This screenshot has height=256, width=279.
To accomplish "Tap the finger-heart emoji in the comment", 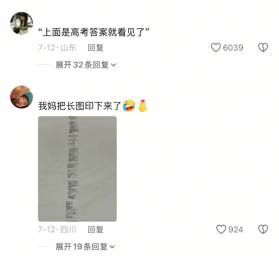I will click(x=143, y=106).
